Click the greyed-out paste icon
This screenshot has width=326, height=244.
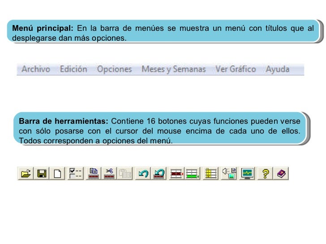click(125, 173)
